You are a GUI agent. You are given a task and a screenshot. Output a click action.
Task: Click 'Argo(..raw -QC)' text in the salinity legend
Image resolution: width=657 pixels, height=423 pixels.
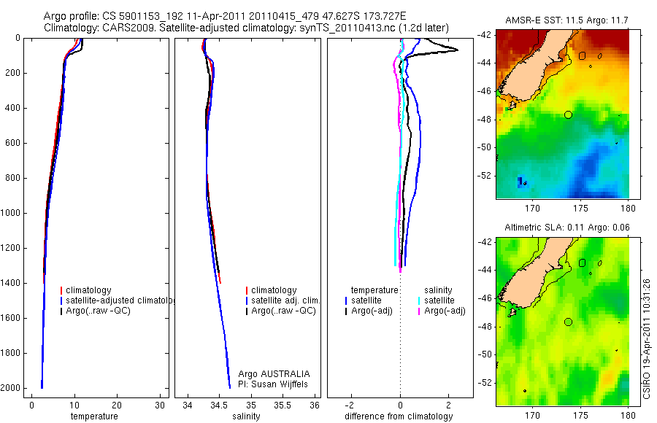[284, 311]
